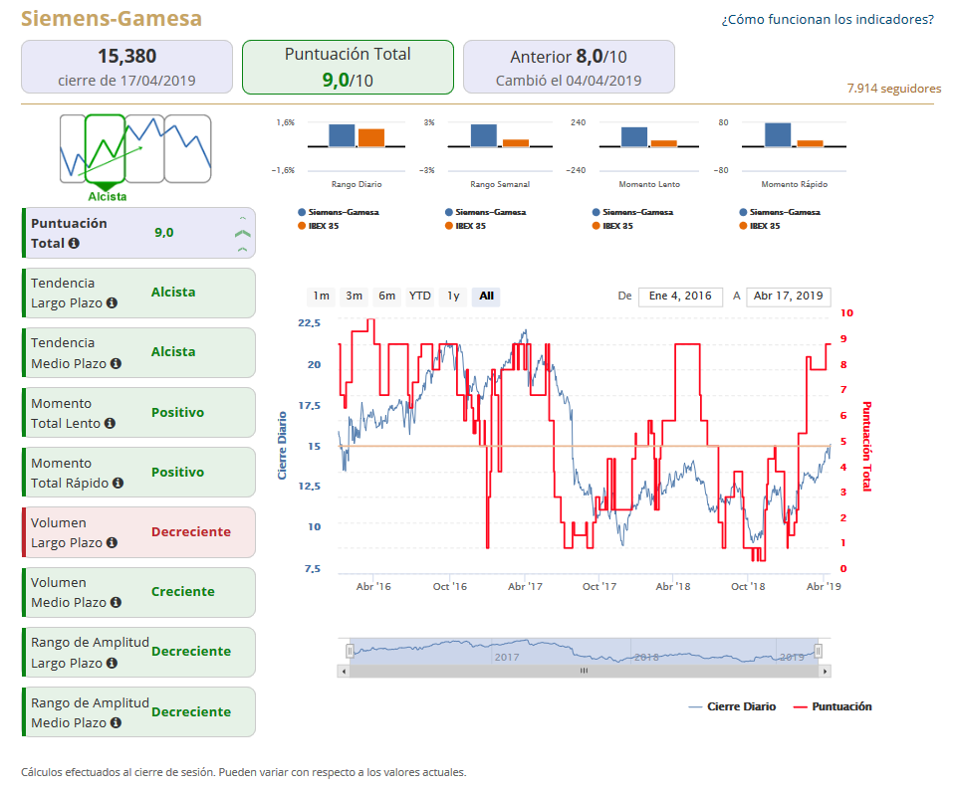Click the Puntuación Total 9,0/10 box
The height and width of the screenshot is (793, 957).
tap(348, 67)
